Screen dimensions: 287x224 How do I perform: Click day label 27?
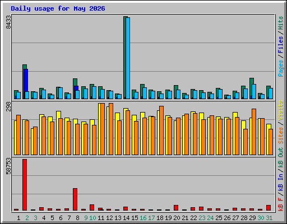pos(235,218)
